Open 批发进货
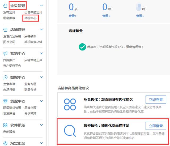Image resolution: width=170 pixels, height=146 pixels. (x=9, y=114)
